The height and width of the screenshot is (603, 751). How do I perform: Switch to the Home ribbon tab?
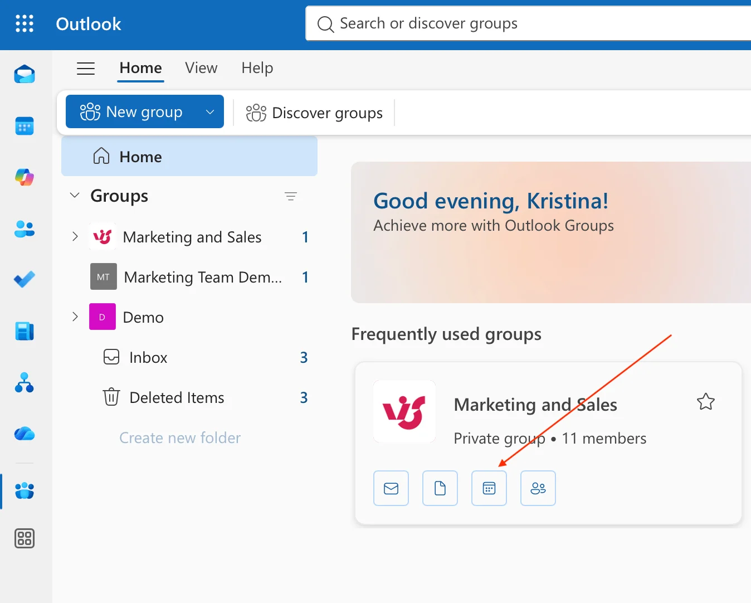141,68
